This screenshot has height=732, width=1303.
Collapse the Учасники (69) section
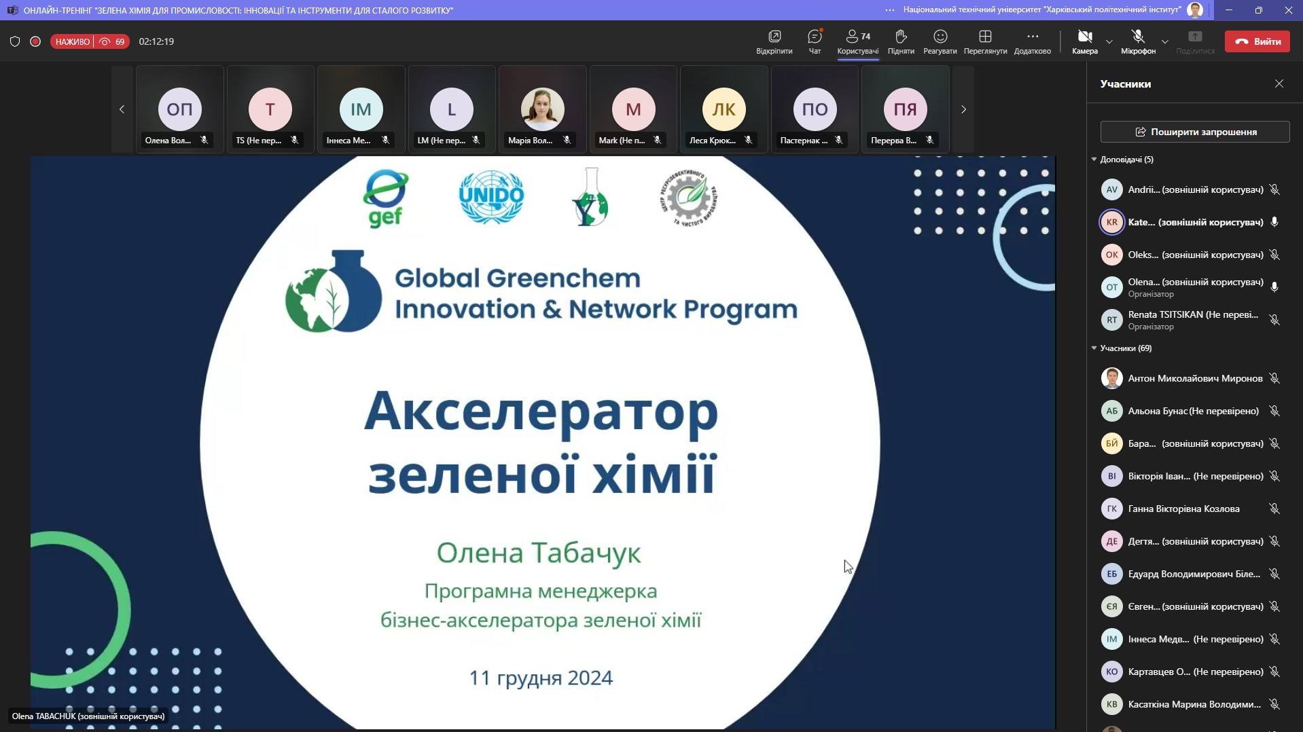pyautogui.click(x=1094, y=348)
